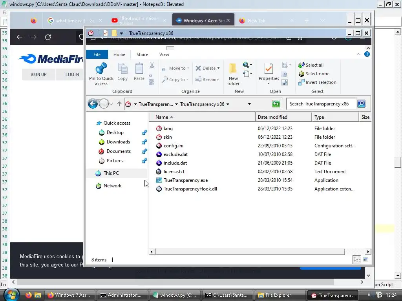Open the quick access toolbar customize dropdown
Viewport: 402px width, 301px height.
[121, 33]
